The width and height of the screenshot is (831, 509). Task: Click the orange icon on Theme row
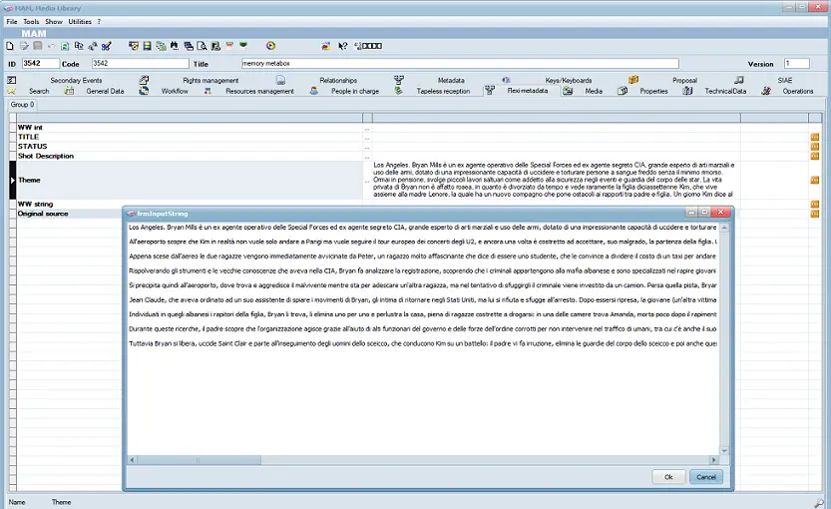click(815, 180)
